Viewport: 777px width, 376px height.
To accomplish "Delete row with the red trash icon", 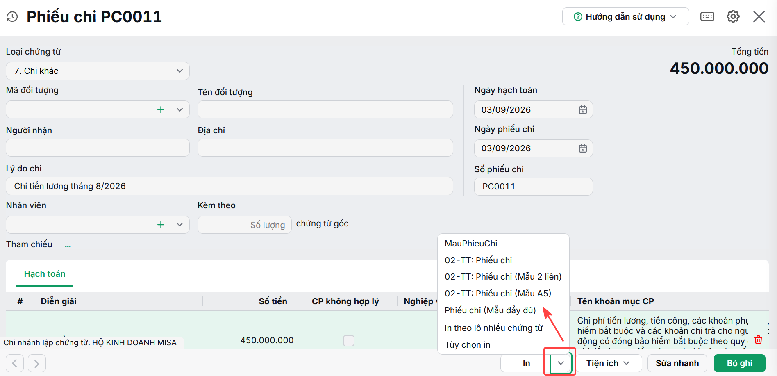I will tap(758, 340).
